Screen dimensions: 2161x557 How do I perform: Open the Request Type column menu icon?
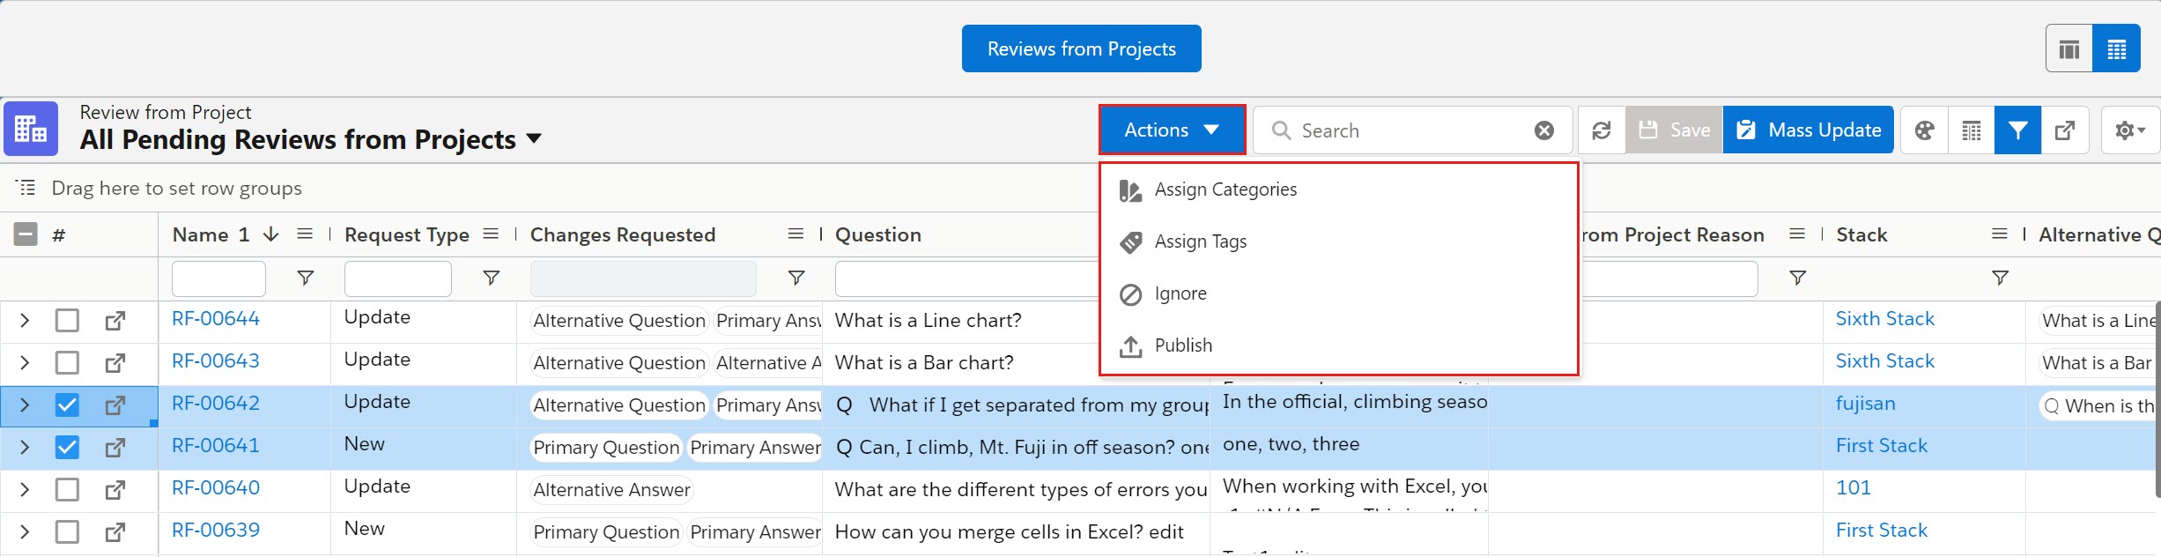[x=492, y=234]
